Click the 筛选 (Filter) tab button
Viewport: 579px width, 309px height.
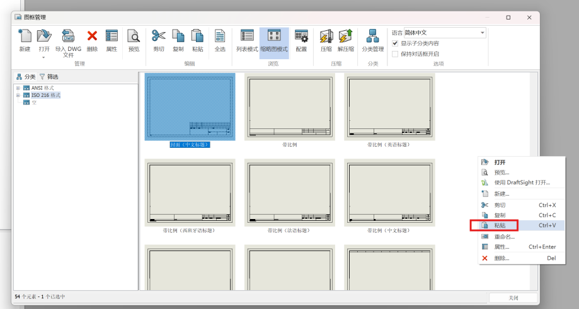[49, 77]
